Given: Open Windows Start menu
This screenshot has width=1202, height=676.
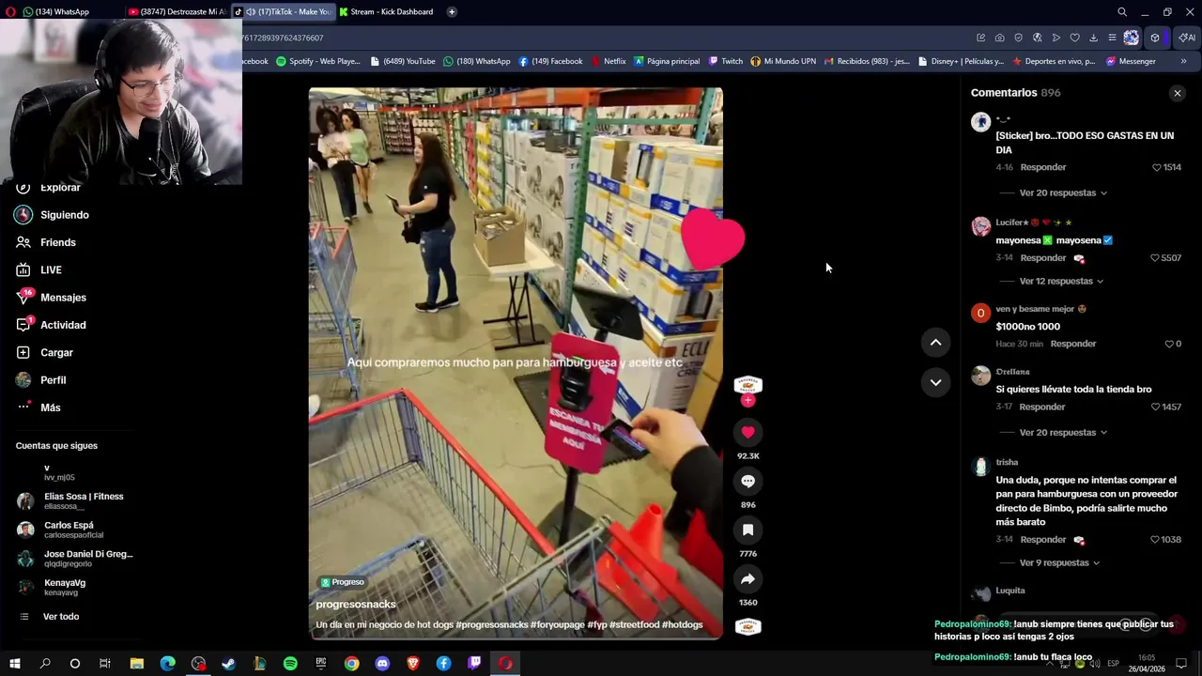Looking at the screenshot, I should coord(14,663).
